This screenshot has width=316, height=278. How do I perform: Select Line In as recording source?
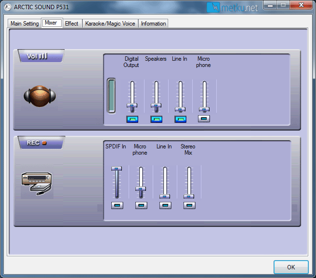165,205
